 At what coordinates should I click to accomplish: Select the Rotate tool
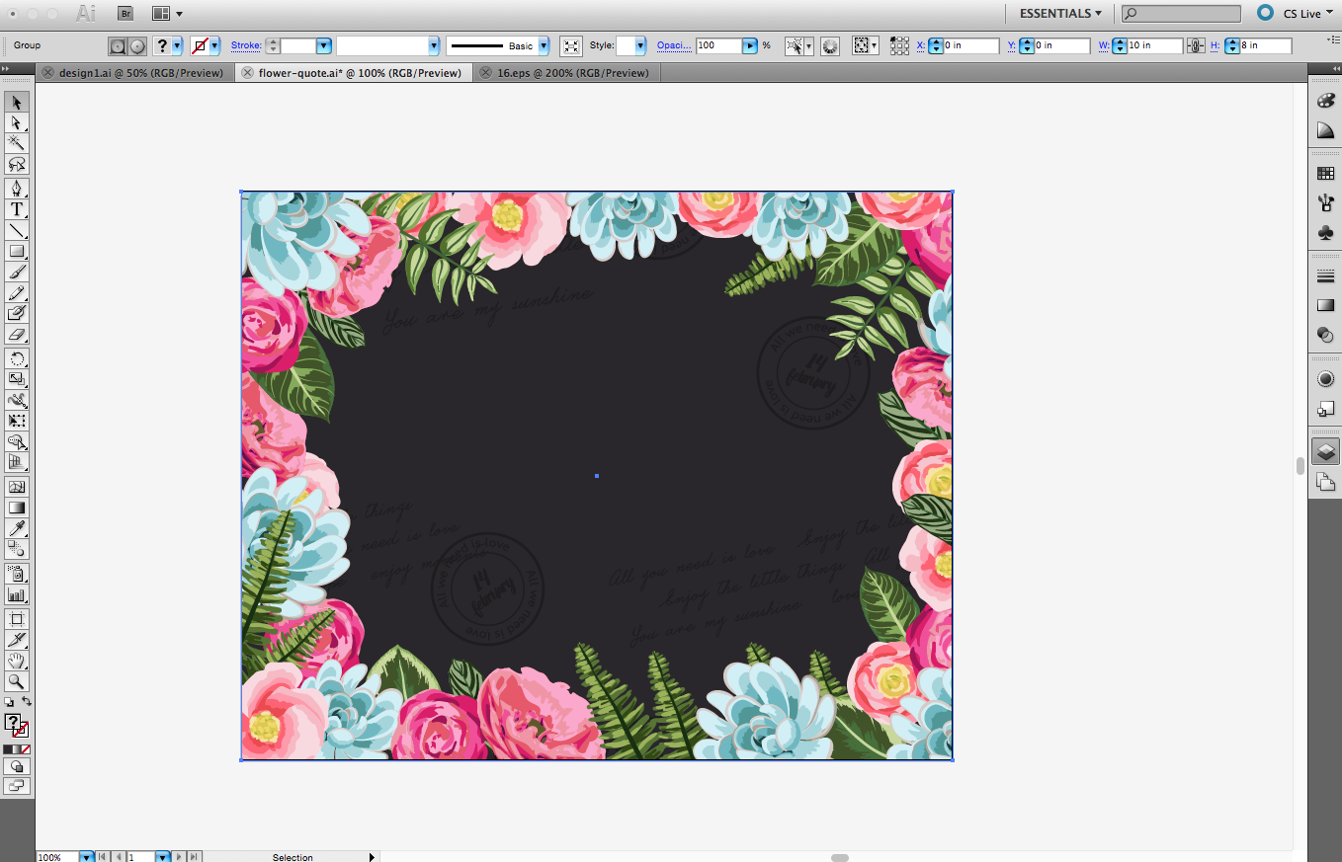pyautogui.click(x=17, y=358)
